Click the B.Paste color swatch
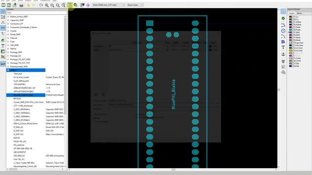The image size is (312, 175). pyautogui.click(x=291, y=30)
